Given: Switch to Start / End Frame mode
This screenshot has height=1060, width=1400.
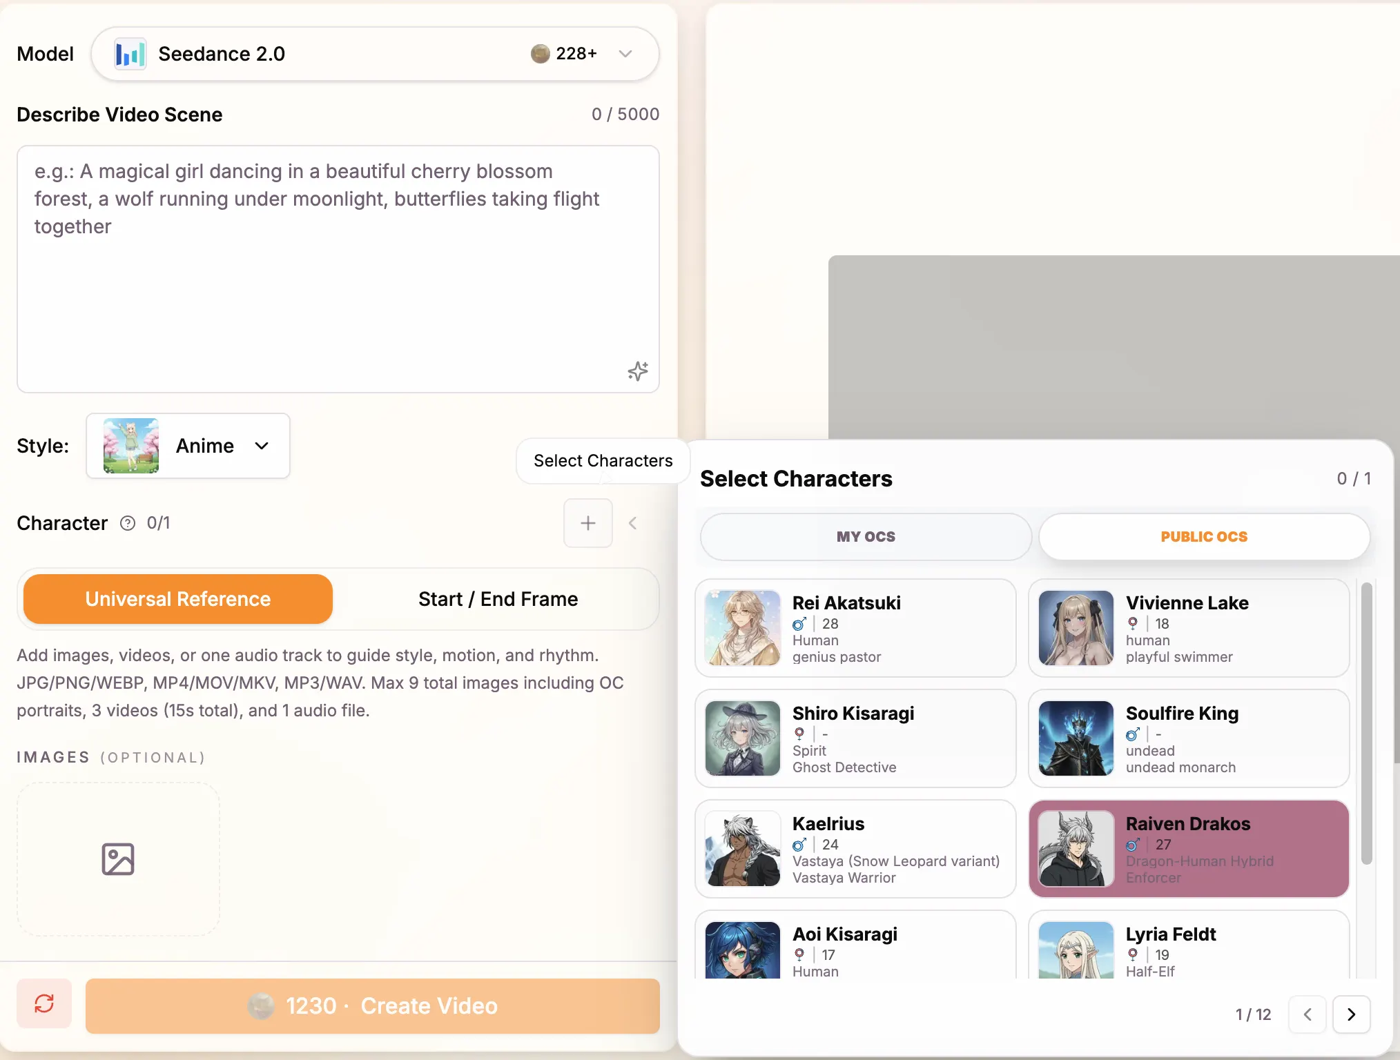Looking at the screenshot, I should pyautogui.click(x=498, y=599).
